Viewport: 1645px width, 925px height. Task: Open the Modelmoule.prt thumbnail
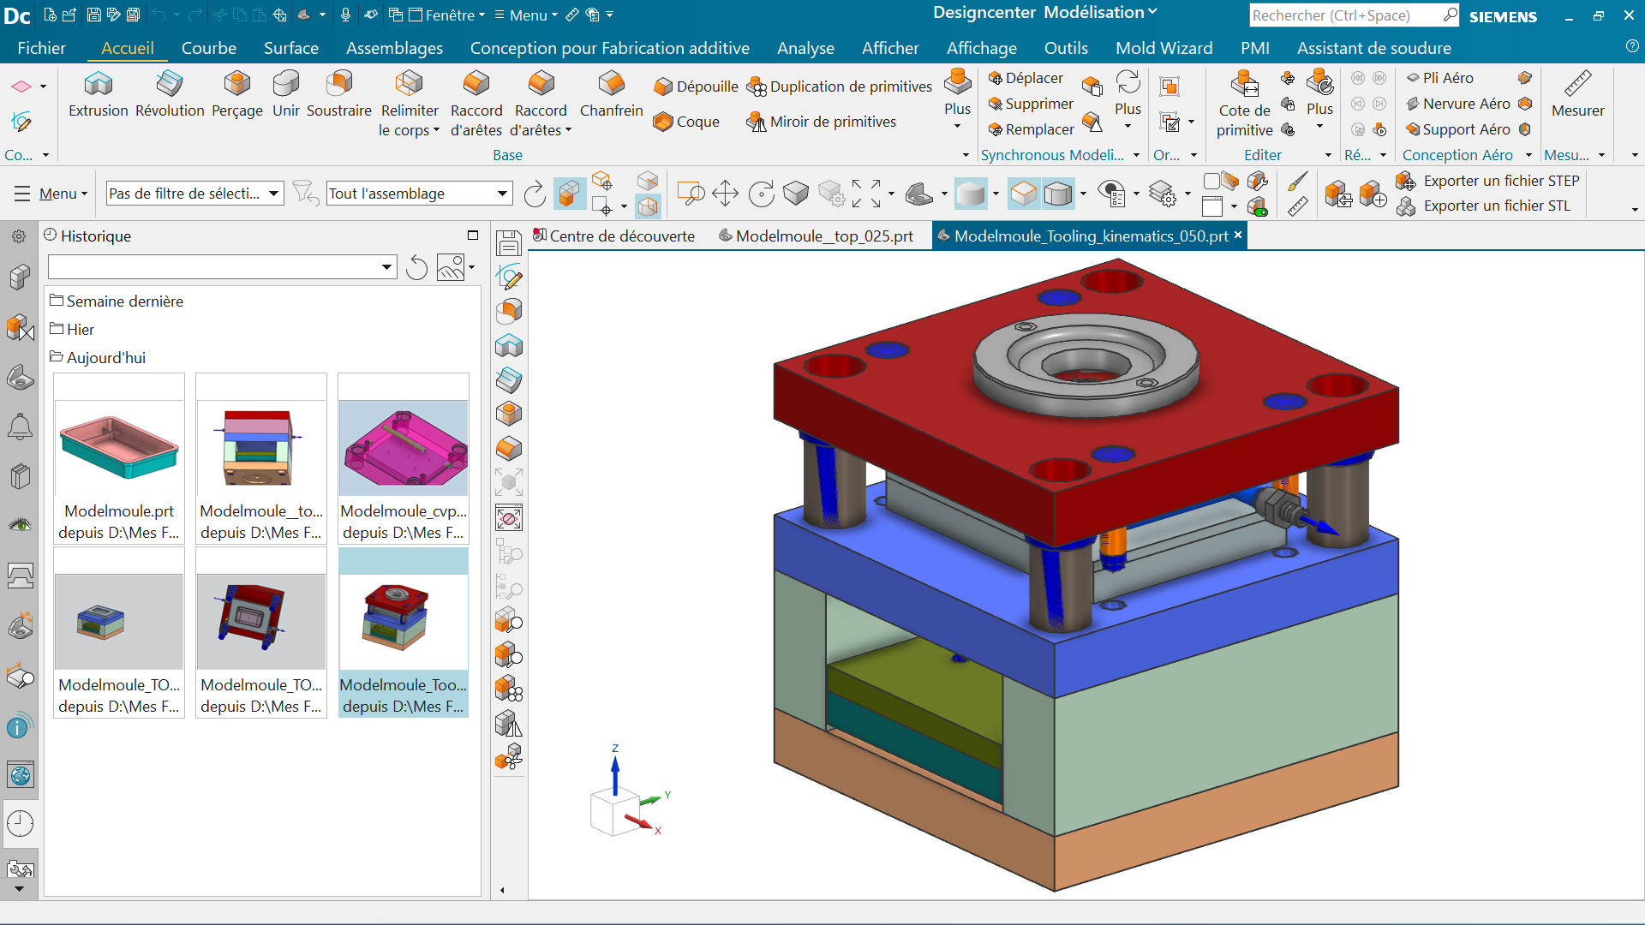tap(119, 458)
